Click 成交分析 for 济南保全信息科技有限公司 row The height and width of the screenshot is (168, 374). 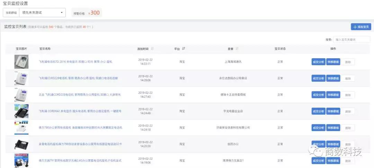[x=319, y=128]
